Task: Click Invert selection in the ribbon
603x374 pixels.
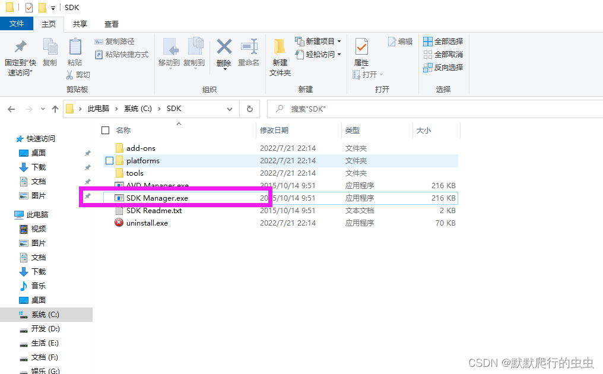Action: [443, 67]
